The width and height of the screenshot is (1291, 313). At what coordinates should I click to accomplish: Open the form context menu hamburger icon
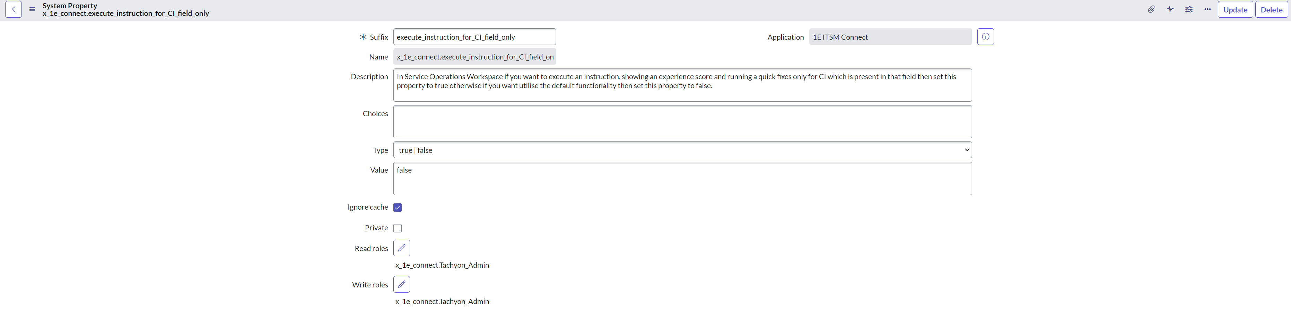click(x=32, y=9)
